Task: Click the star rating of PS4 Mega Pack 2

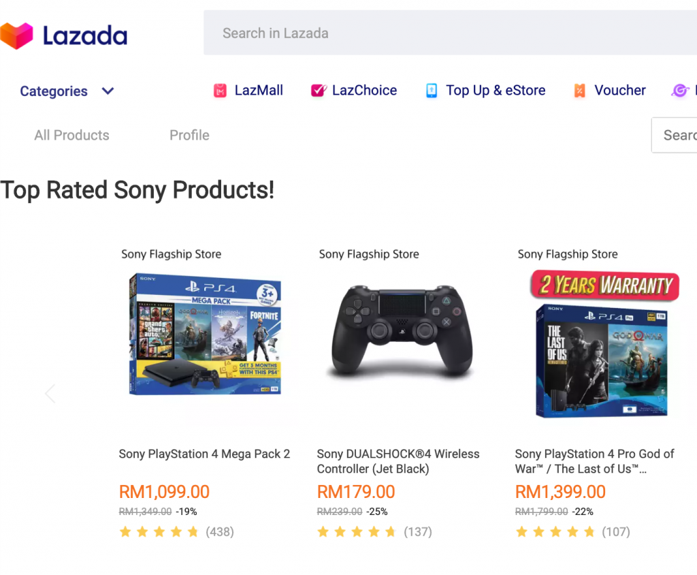Action: [159, 532]
